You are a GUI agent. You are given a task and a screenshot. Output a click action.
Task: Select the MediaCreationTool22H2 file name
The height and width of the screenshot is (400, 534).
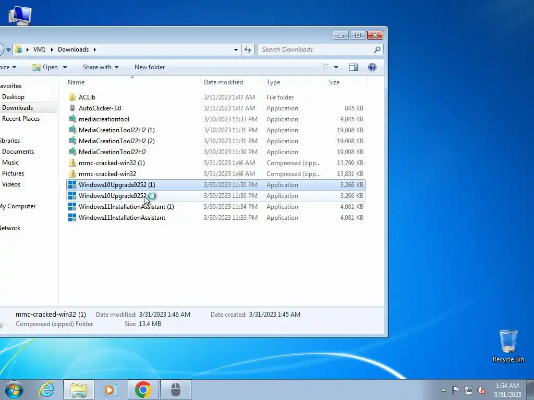coord(113,152)
